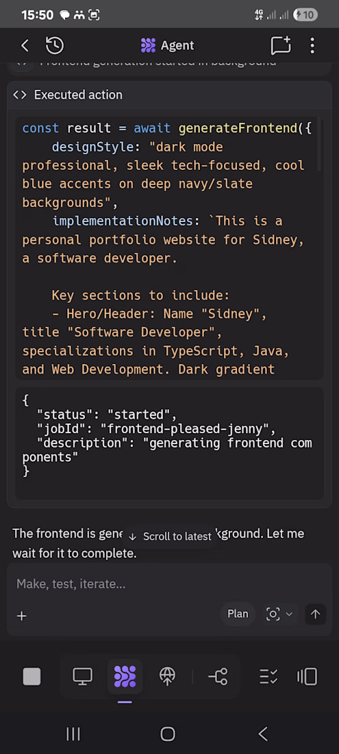Open the publish globe icon
This screenshot has height=754, width=339.
pyautogui.click(x=168, y=676)
